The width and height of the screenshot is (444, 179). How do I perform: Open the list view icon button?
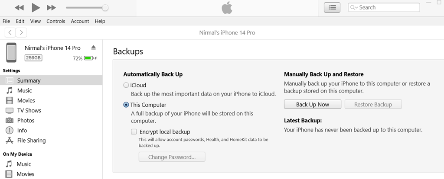332,8
